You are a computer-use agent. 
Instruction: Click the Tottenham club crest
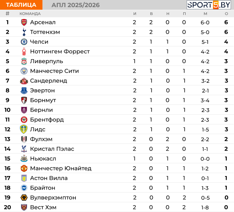pos(24,32)
